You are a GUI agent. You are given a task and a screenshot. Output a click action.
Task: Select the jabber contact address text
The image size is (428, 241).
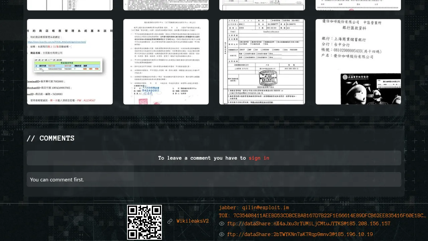[254, 208]
